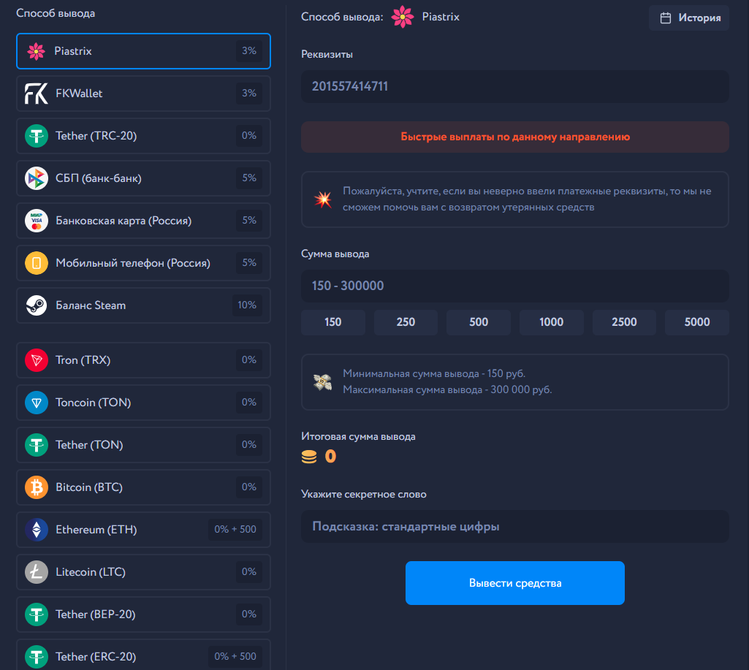Click the Litecoin (LTC) label text
This screenshot has width=749, height=670.
[x=91, y=572]
